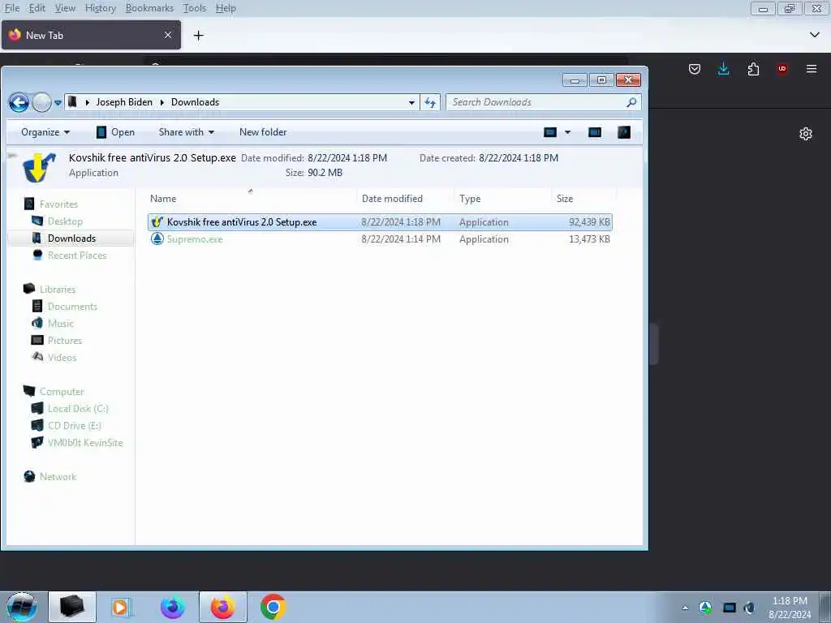831x623 pixels.
Task: Click the Open toolbar button
Action: (115, 132)
